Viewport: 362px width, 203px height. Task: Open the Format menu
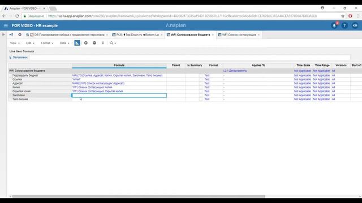point(47,43)
